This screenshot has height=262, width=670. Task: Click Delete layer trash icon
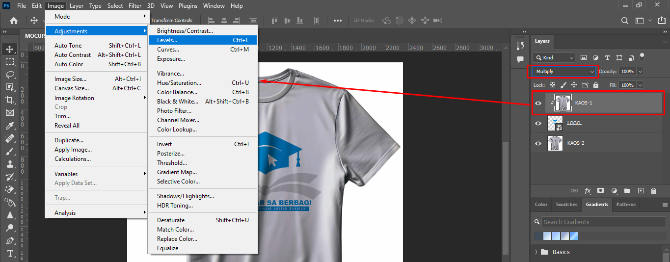tap(653, 190)
